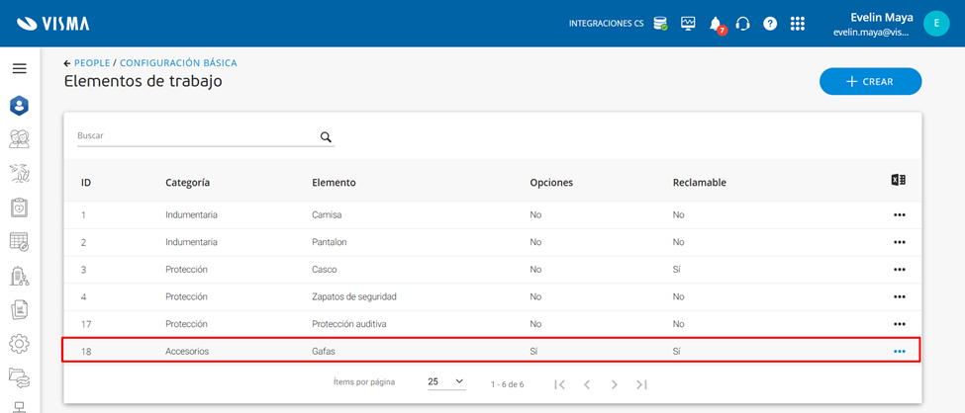This screenshot has height=413, width=965.
Task: Export table with the Excel icon
Action: pos(898,180)
